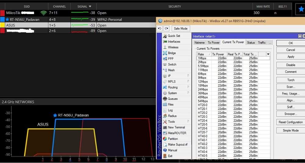Viewport: 305px width, 163px height.
Task: Click the Rate column header
Action: 204,54
